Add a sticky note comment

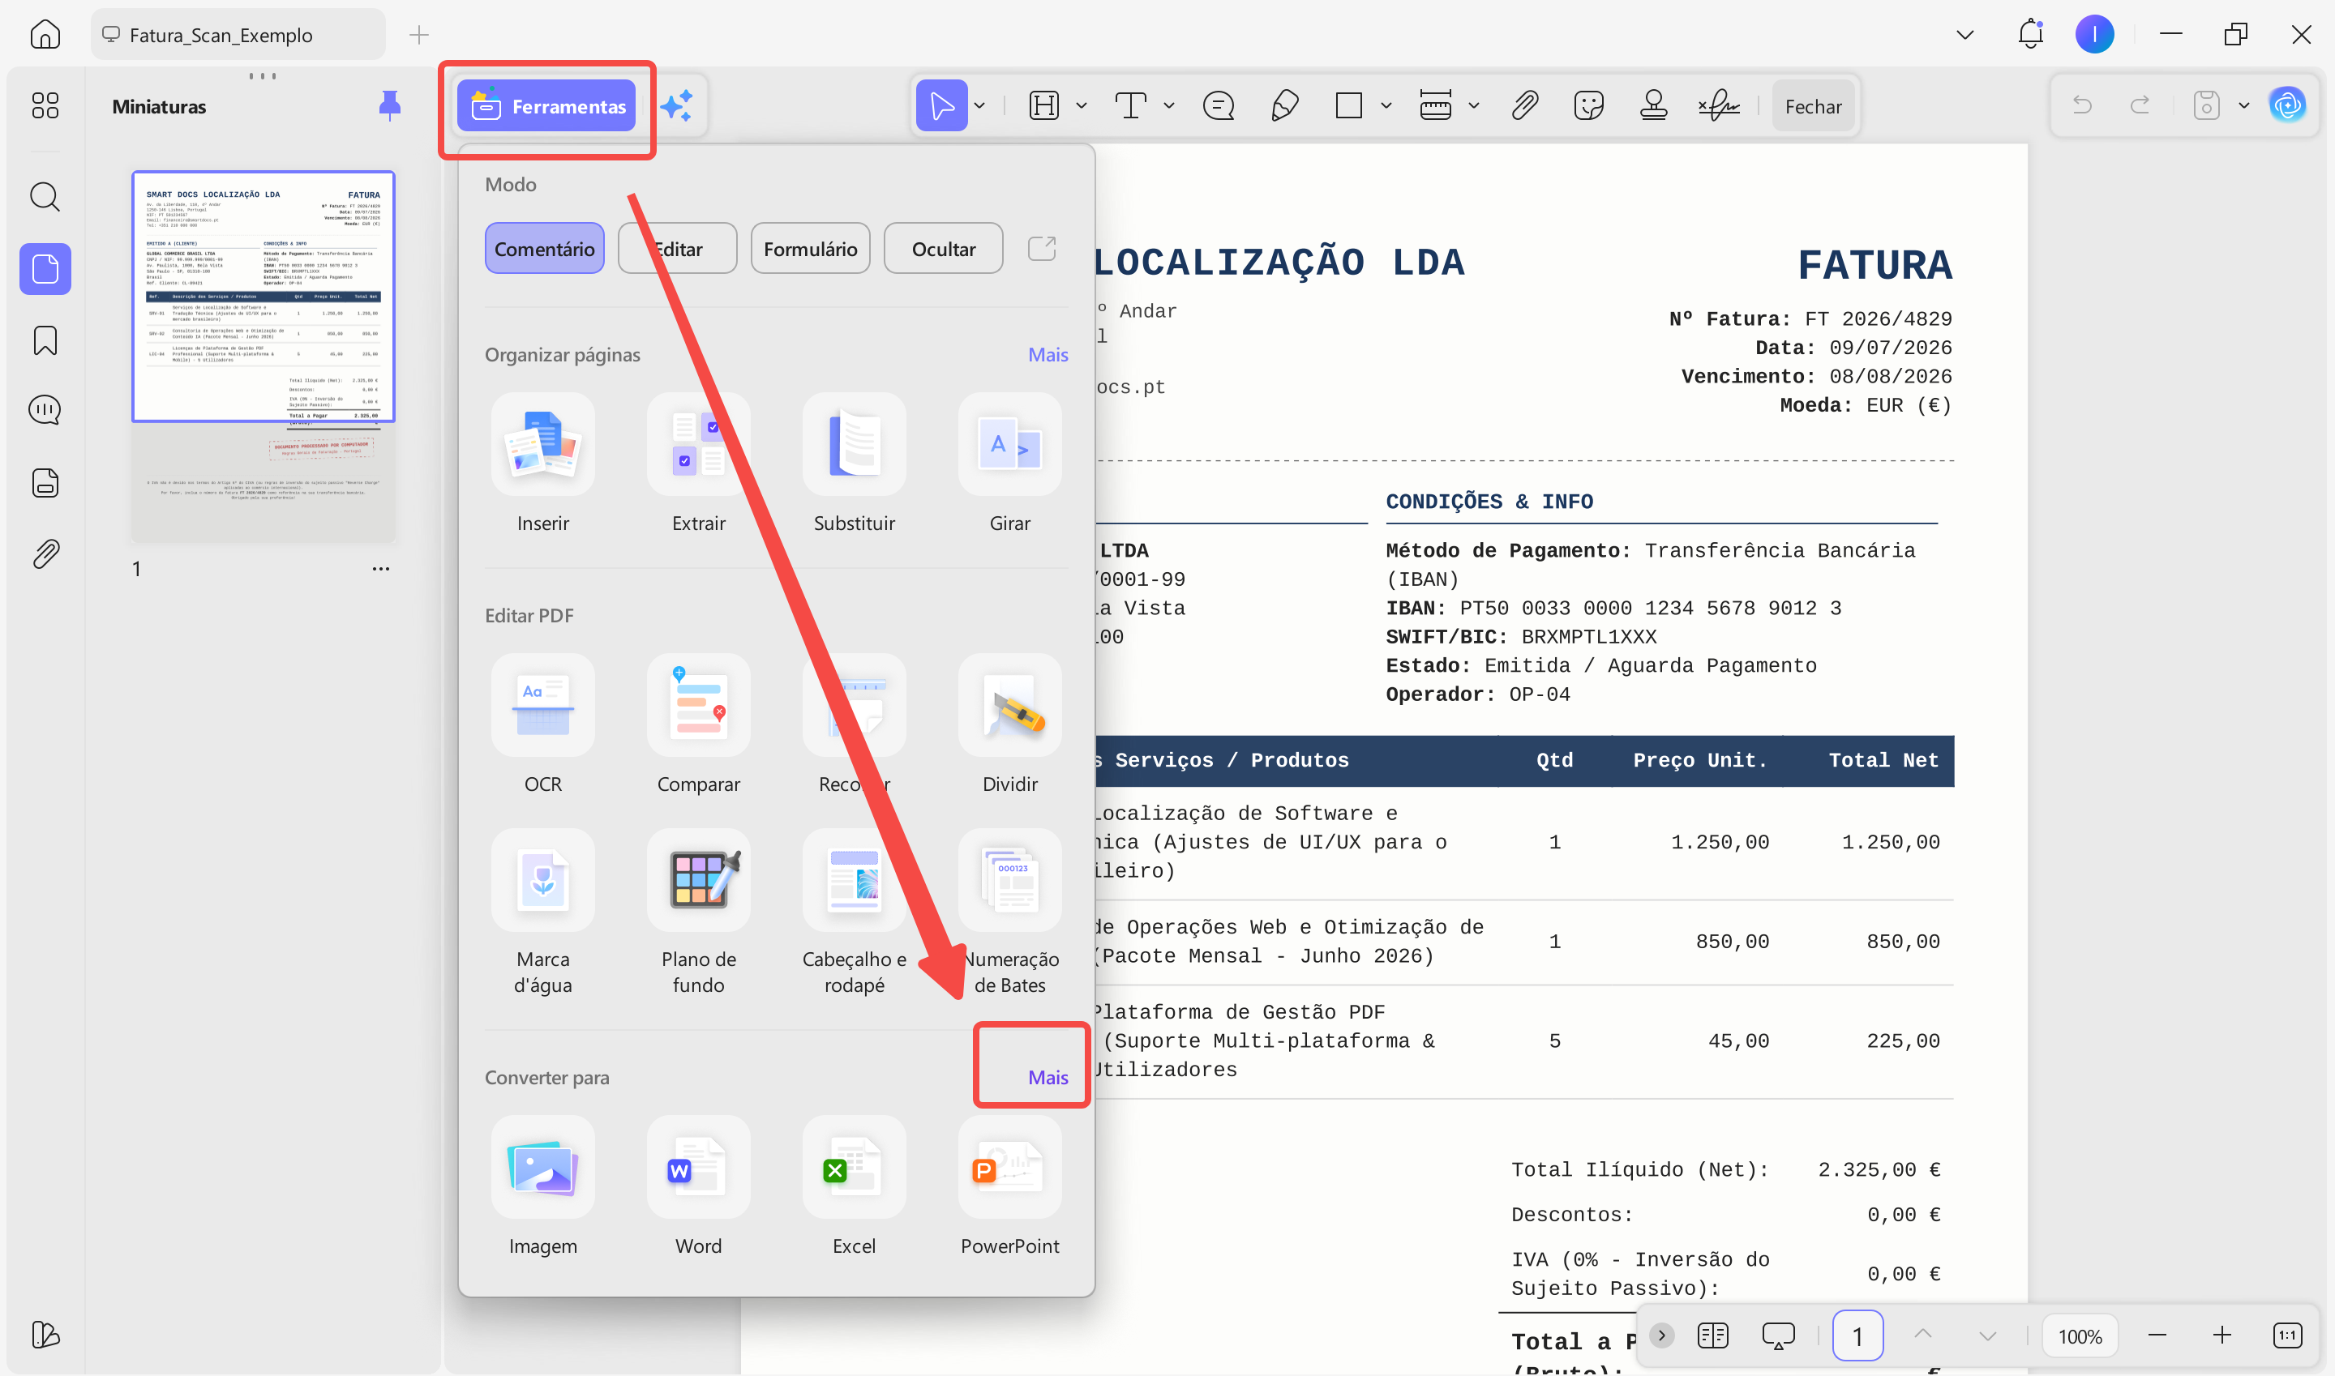click(x=1218, y=105)
